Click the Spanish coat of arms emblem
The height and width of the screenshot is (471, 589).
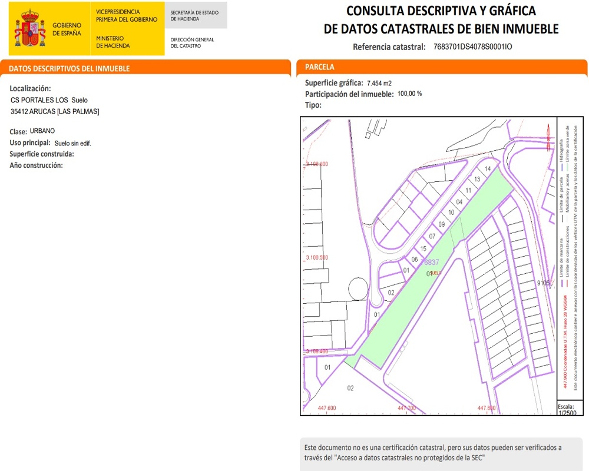tap(29, 29)
